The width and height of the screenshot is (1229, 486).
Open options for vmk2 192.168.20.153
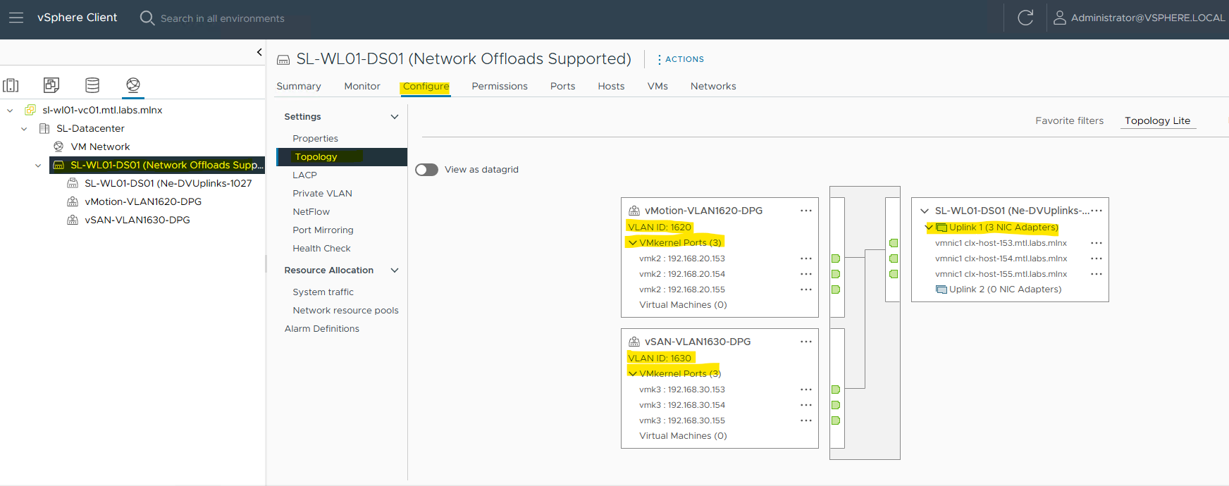[x=806, y=258]
